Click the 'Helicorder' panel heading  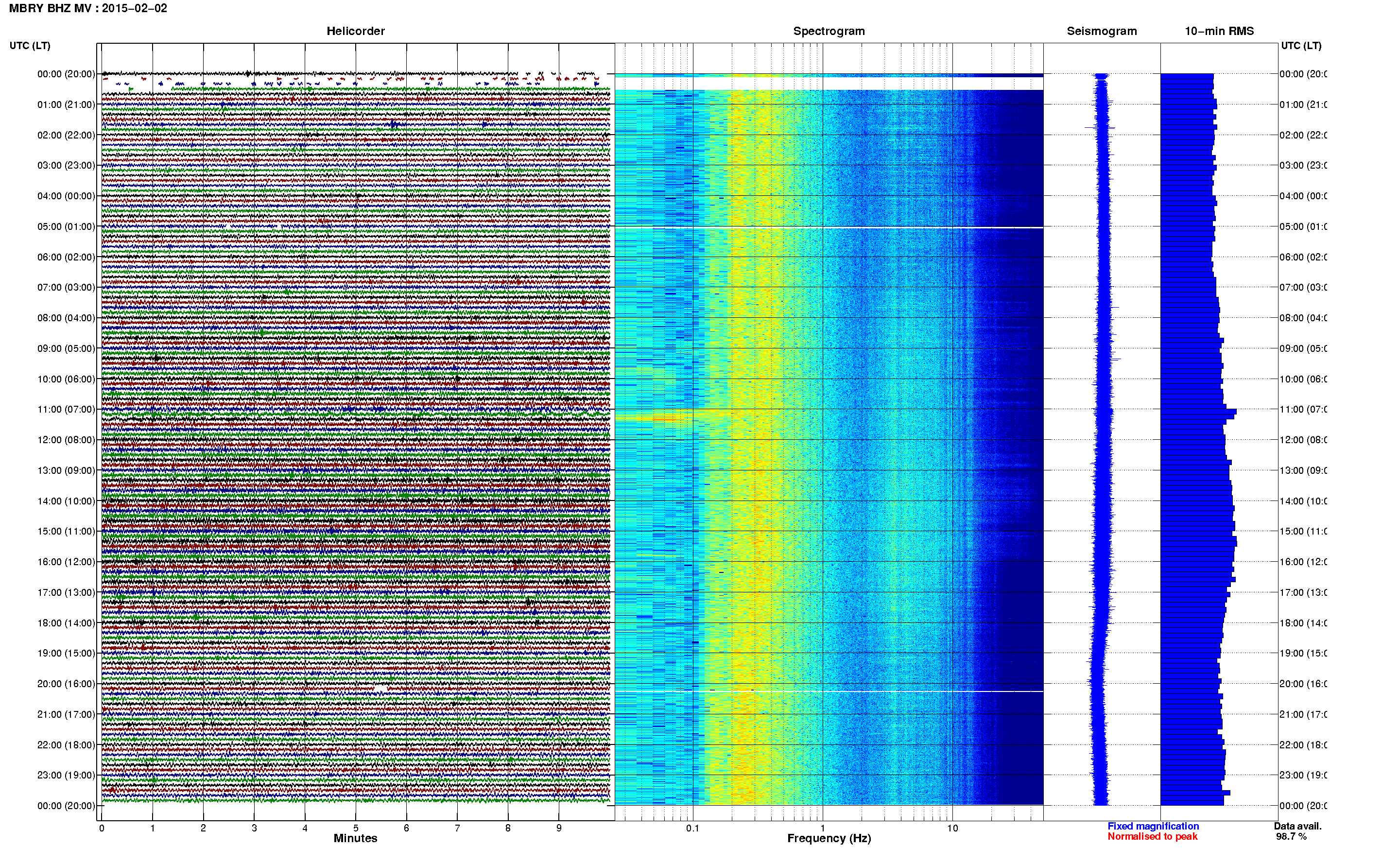(355, 31)
